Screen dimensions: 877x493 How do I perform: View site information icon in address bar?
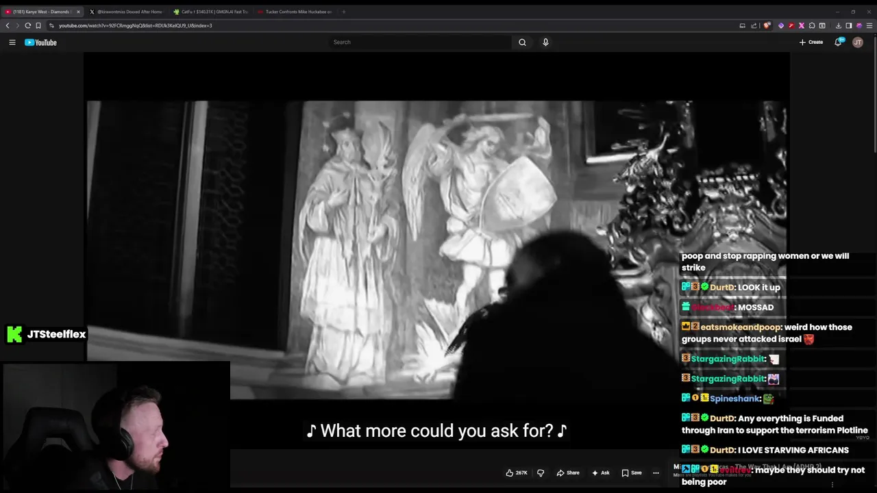tap(51, 25)
